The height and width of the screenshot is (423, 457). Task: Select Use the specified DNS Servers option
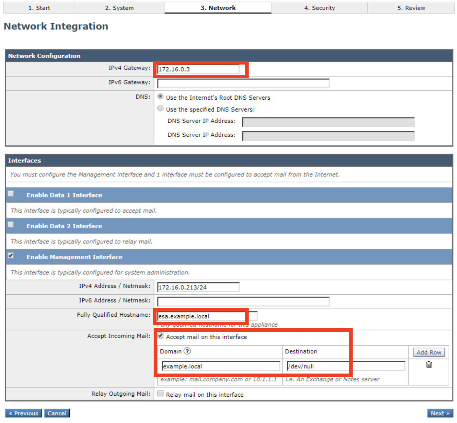tap(160, 108)
